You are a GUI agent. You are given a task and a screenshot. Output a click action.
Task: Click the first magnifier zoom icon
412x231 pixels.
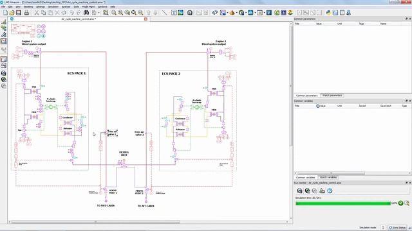click(114, 13)
